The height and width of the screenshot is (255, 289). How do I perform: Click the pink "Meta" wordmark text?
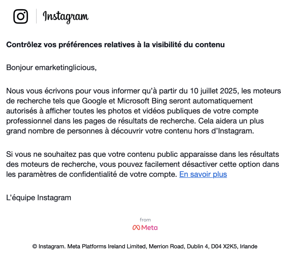150,228
